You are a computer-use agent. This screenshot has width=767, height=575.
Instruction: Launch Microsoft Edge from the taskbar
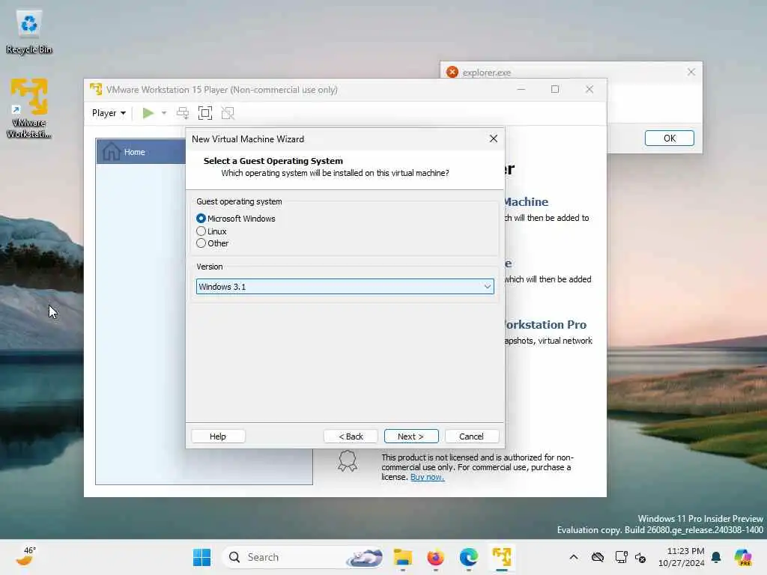point(469,557)
